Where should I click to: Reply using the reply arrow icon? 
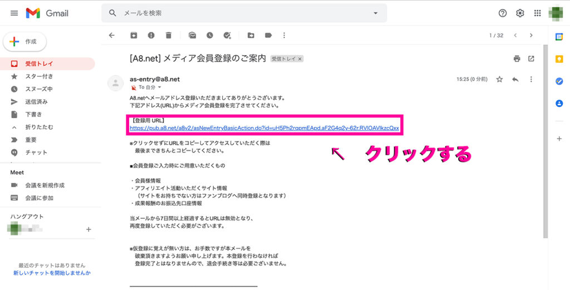coord(515,79)
